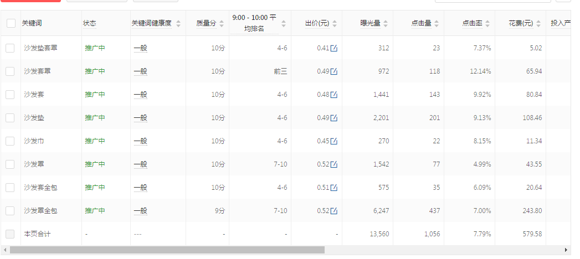Edit the bid price for 沙发套罩
Image resolution: width=580 pixels, height=259 pixels.
click(333, 71)
